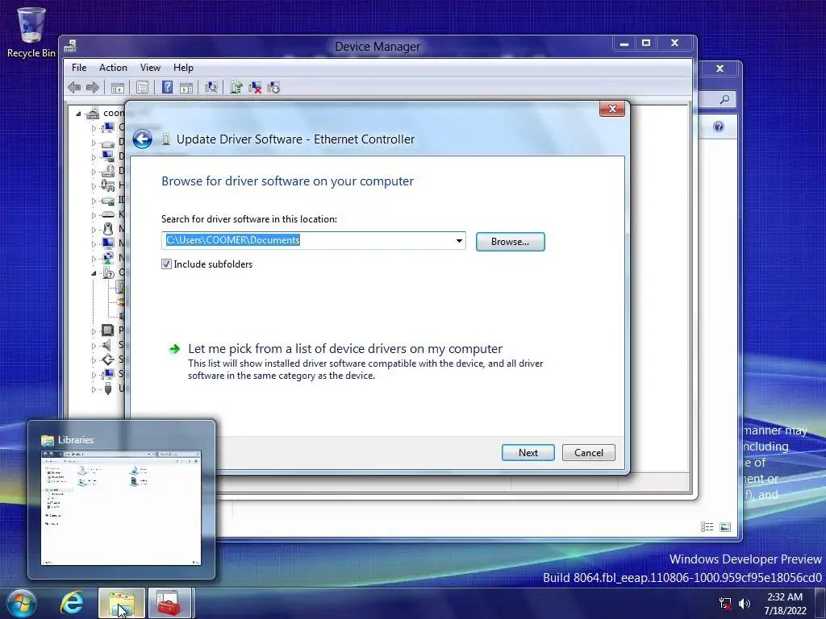Toggle the show/hide action pane toolbar icon

[186, 87]
